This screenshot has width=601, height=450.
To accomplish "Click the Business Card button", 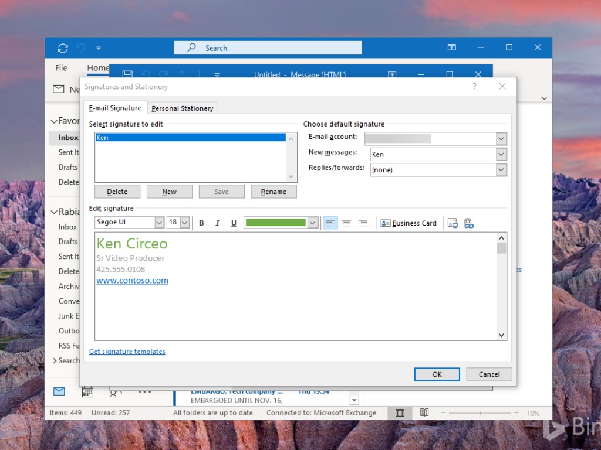I will pyautogui.click(x=408, y=223).
